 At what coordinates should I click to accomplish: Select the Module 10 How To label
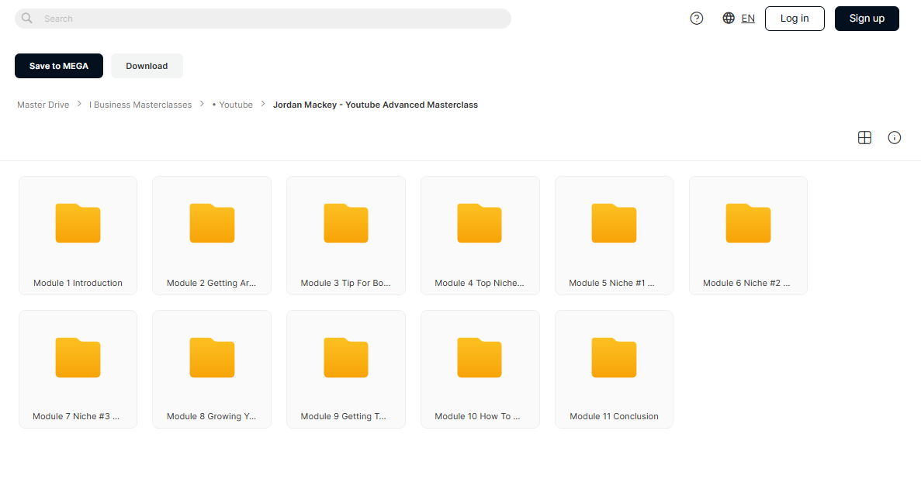click(477, 416)
